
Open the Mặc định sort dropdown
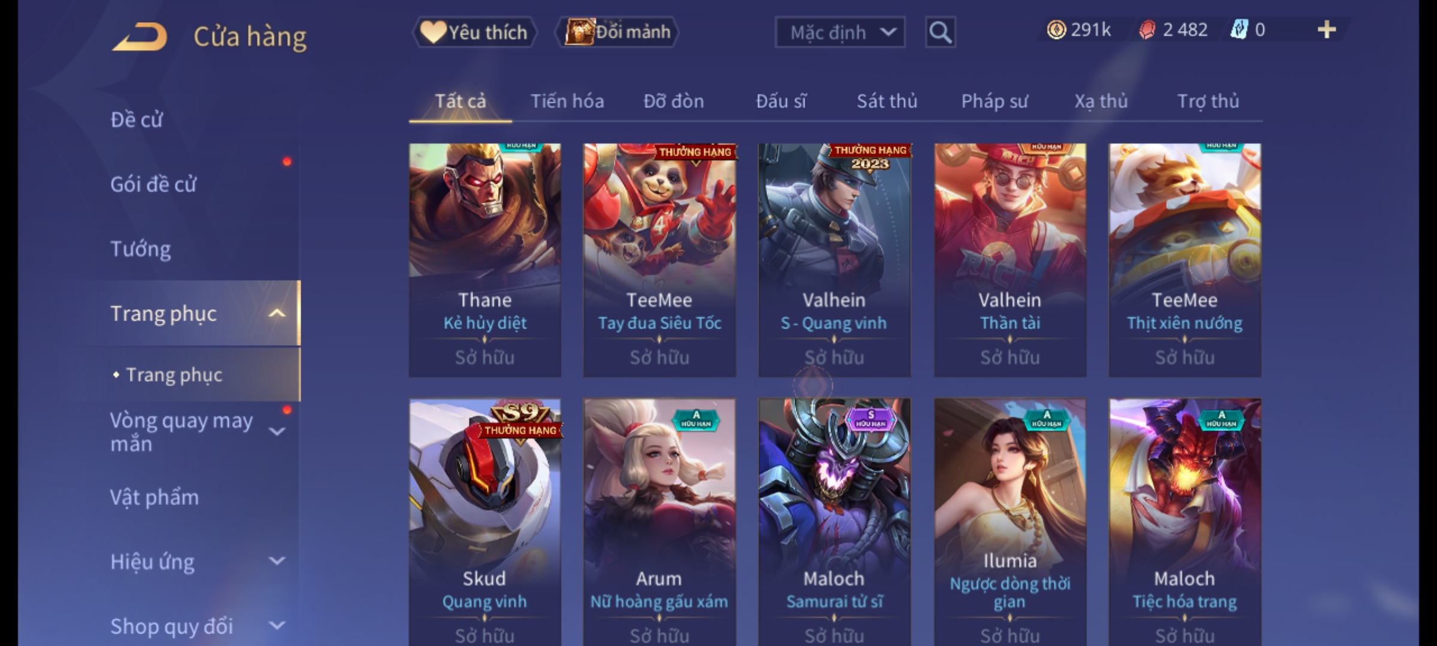840,32
